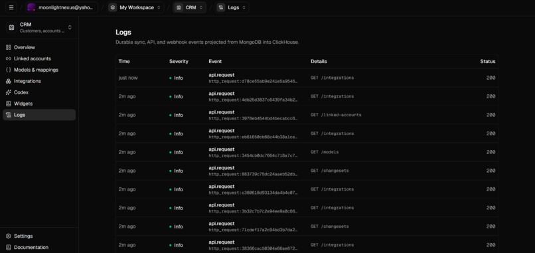This screenshot has width=535, height=253.
Task: Click the purple account avatar icon
Action: pyautogui.click(x=31, y=7)
